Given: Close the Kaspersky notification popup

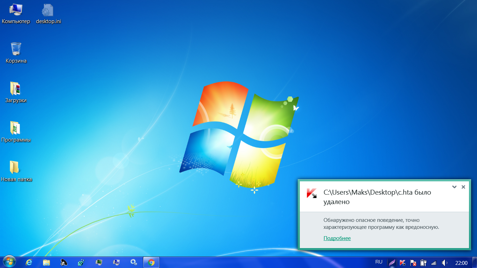Looking at the screenshot, I should pos(463,187).
